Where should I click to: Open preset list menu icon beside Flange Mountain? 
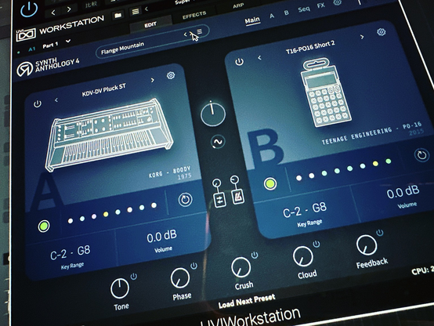200,31
